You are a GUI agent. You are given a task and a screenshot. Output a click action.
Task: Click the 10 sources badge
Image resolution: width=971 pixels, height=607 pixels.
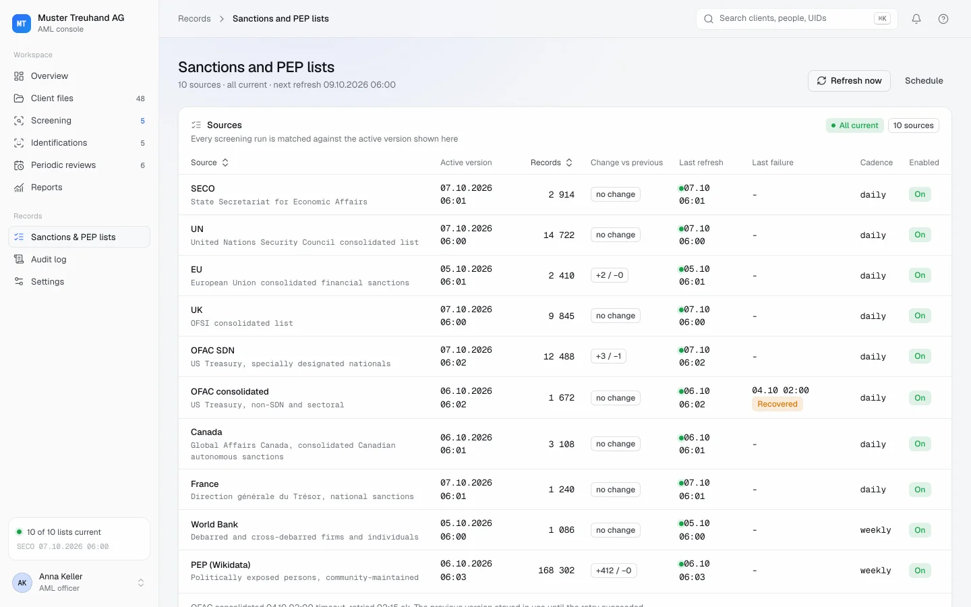(x=914, y=125)
